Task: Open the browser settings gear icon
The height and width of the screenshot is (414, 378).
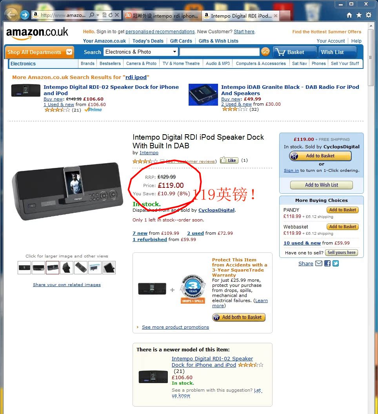Action: click(x=369, y=15)
